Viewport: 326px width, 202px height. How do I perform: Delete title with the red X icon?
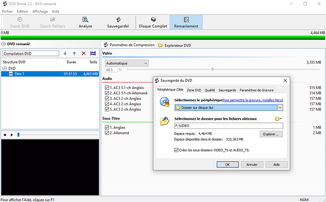tap(84, 53)
